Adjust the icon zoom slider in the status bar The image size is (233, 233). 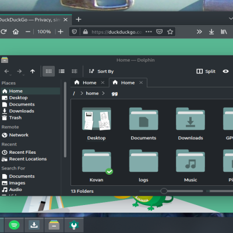click(x=171, y=191)
